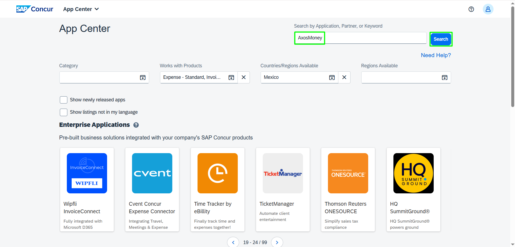515x247 pixels.
Task: Expand the App Center navigation menu
Action: 81,9
